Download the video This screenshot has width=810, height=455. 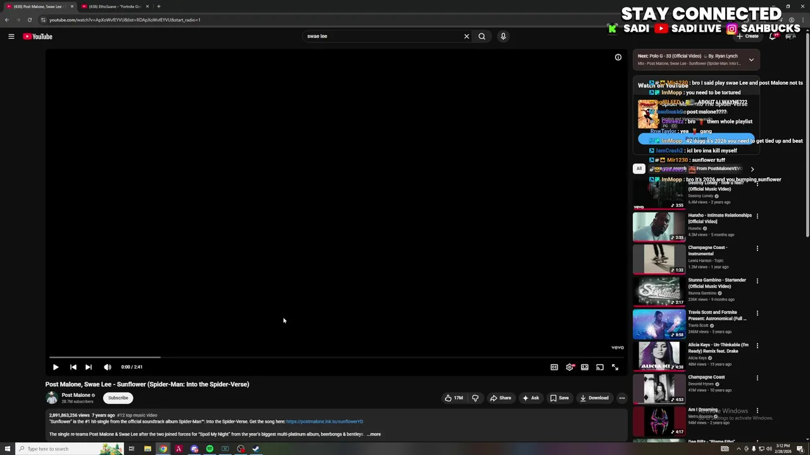[x=594, y=398]
